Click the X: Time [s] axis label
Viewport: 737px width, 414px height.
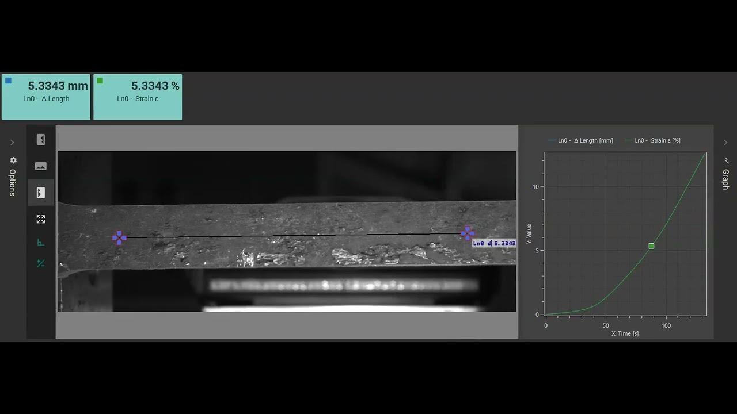tap(625, 333)
